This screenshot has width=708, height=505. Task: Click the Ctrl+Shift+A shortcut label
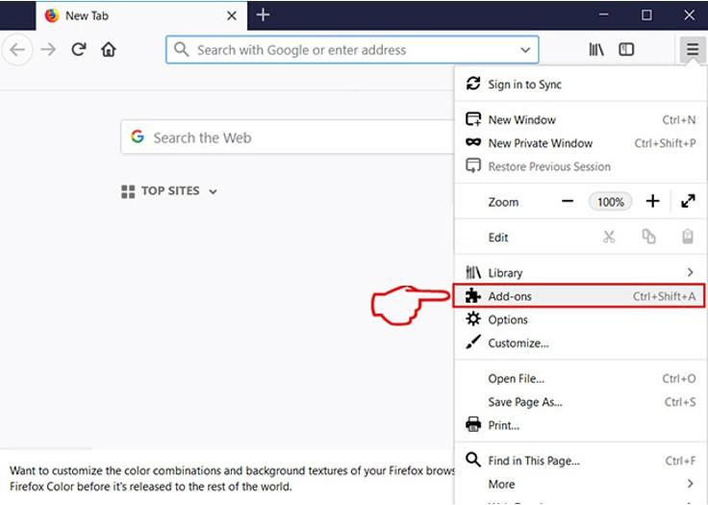[x=664, y=296]
